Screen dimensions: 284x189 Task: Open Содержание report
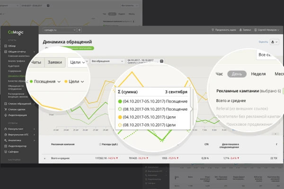coord(15,71)
